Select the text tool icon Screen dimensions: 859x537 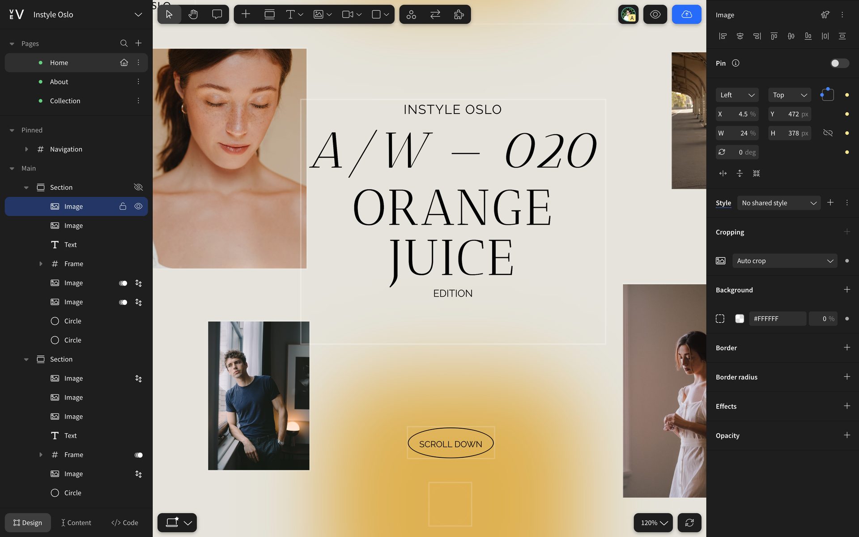coord(290,14)
